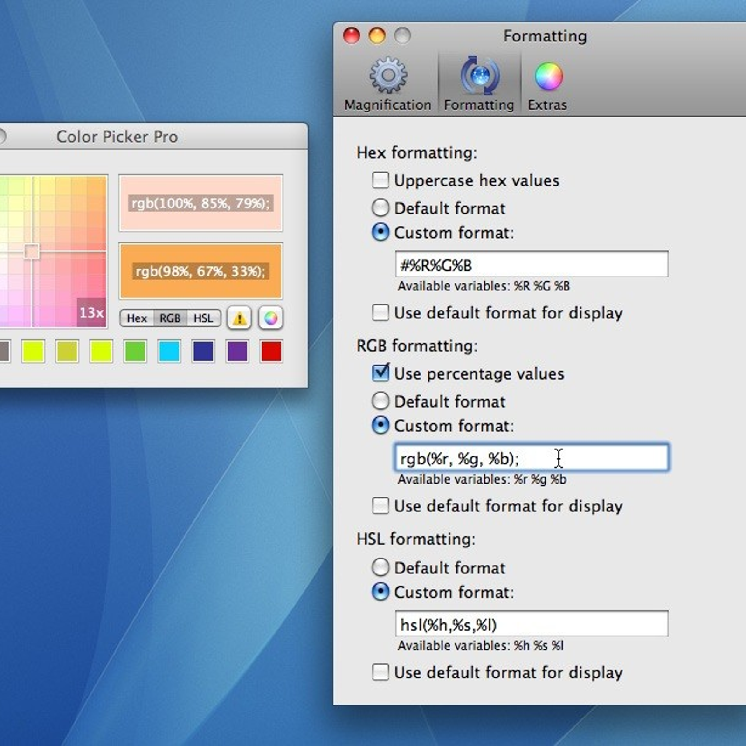This screenshot has height=746, width=746.
Task: Select the olive-yellow saved color swatch
Action: pos(67,351)
